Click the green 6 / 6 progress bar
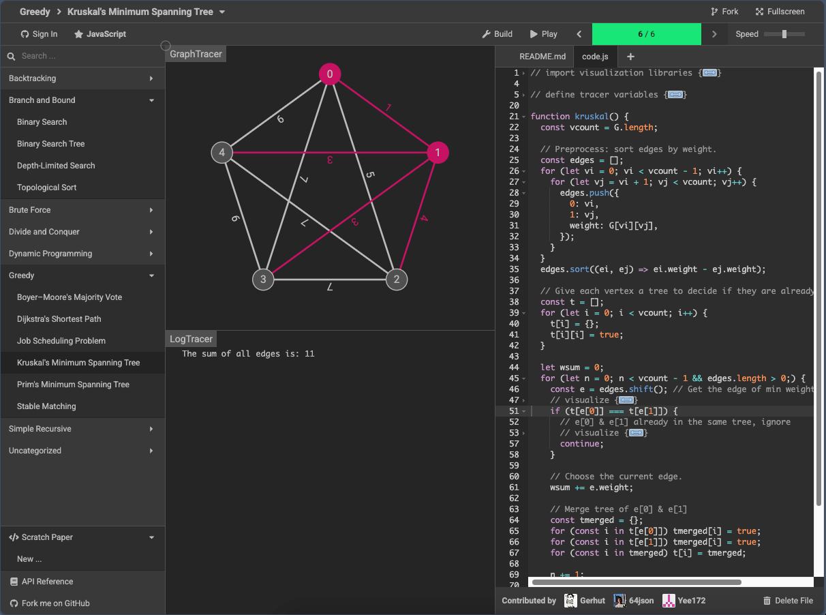The image size is (826, 615). click(x=646, y=34)
